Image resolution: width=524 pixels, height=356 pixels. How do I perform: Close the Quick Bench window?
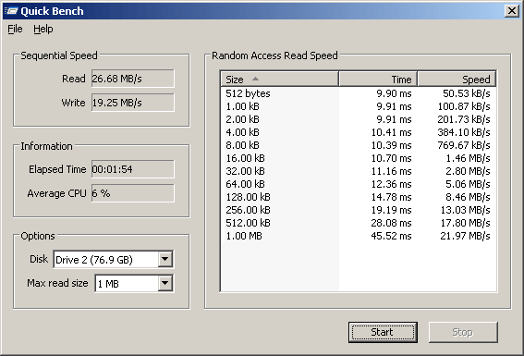[511, 11]
